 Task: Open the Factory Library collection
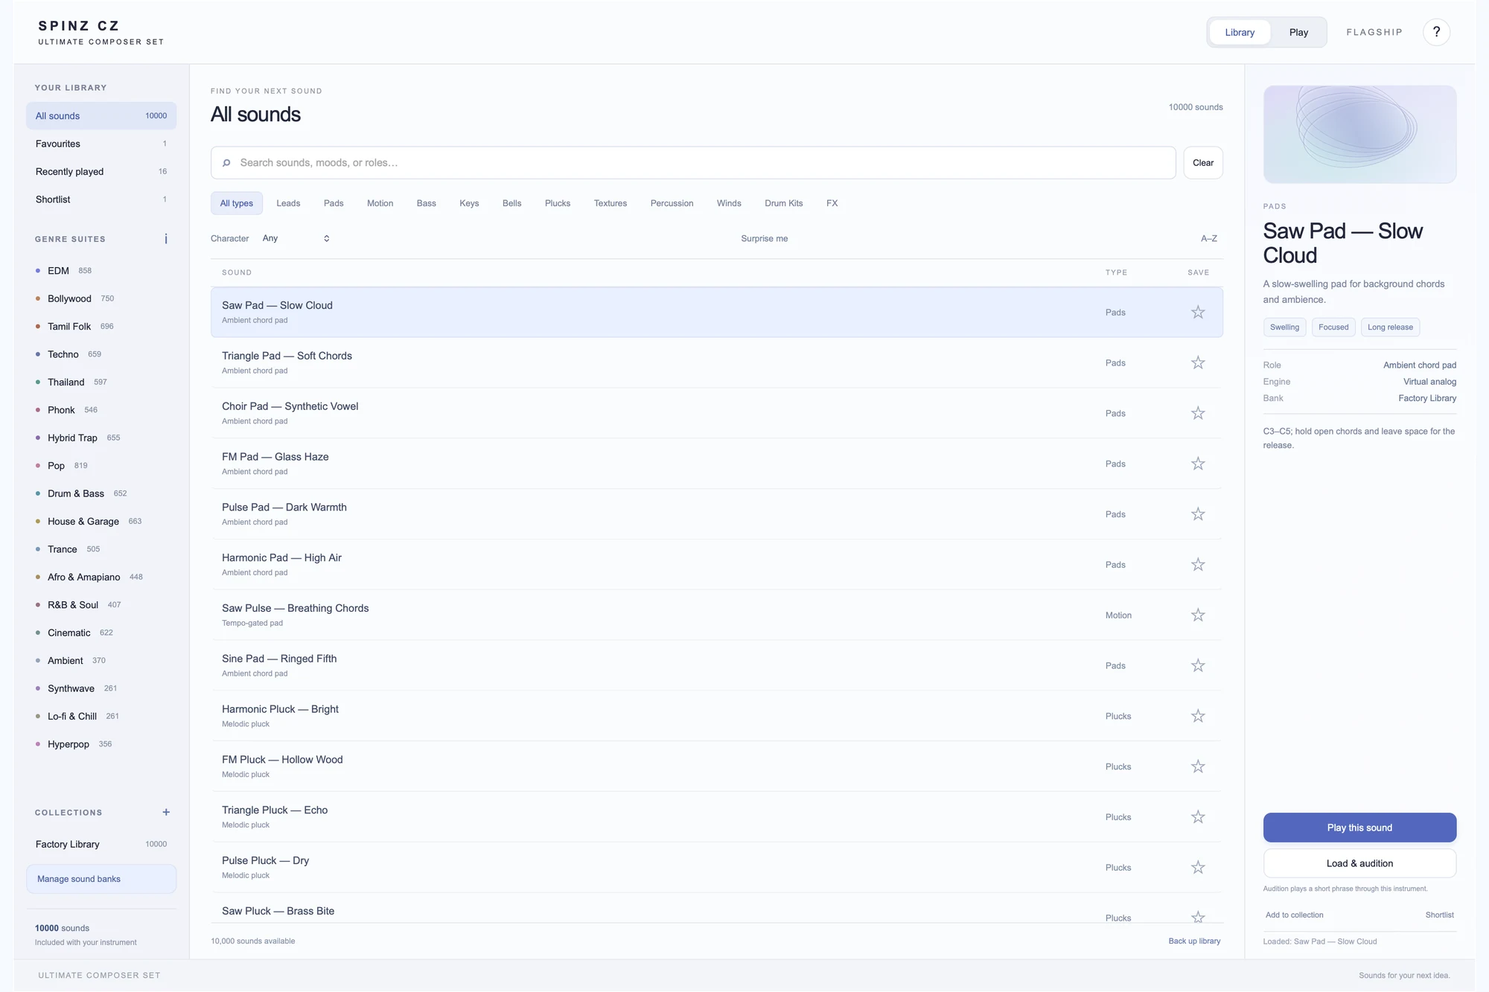[101, 845]
